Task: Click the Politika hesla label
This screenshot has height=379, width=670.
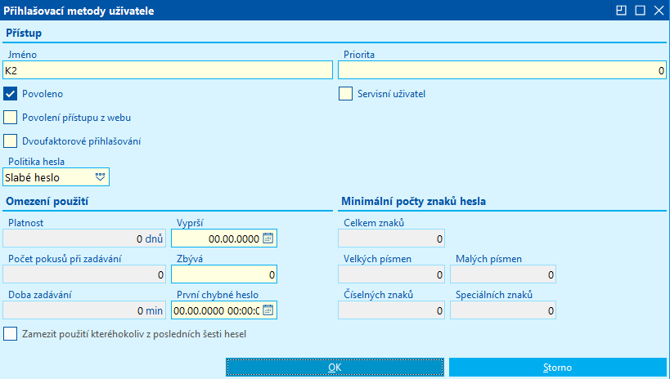Action: pyautogui.click(x=36, y=162)
